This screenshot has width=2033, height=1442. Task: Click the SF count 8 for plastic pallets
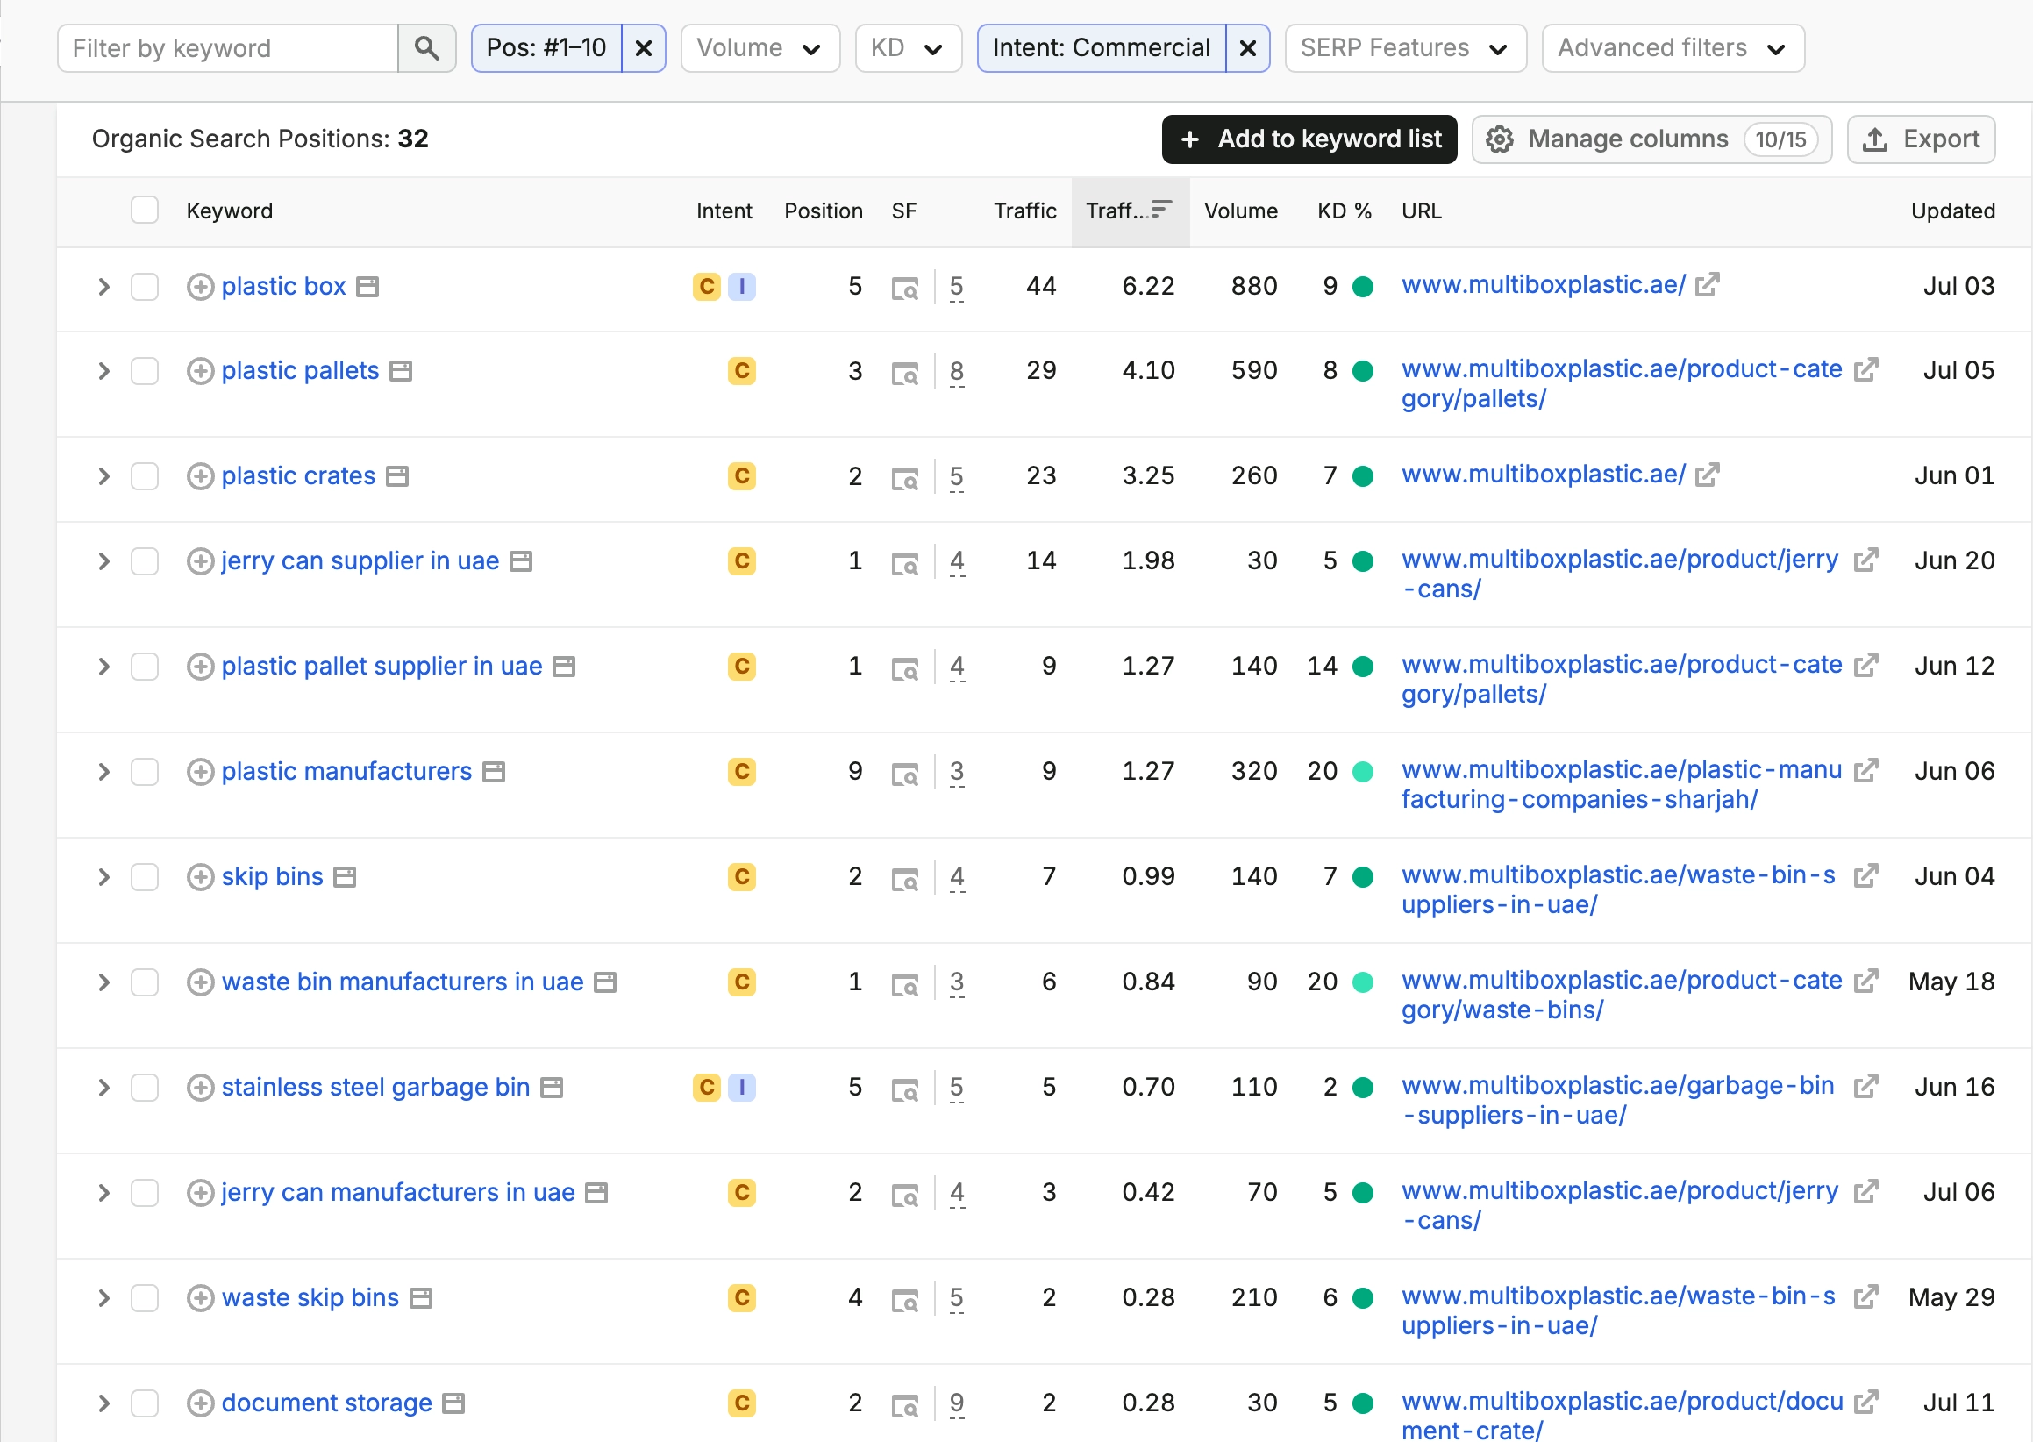pos(956,371)
